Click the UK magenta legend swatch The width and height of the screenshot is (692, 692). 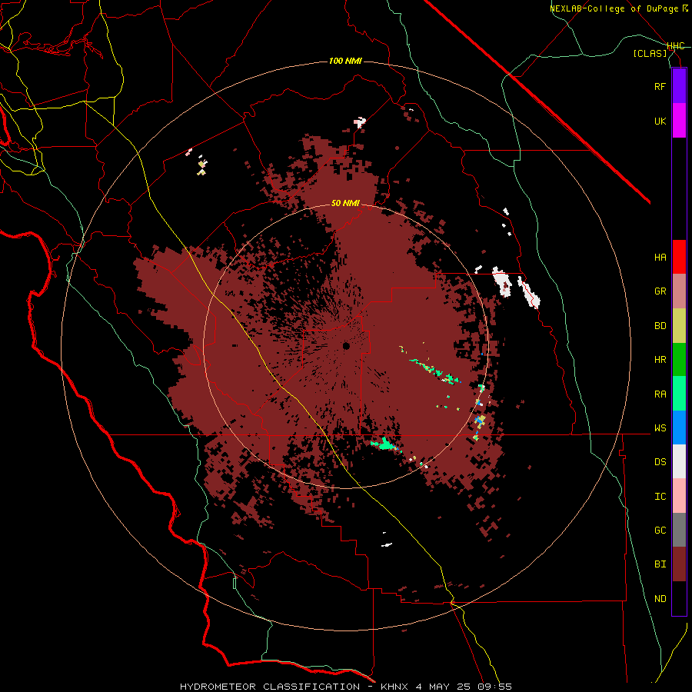679,121
